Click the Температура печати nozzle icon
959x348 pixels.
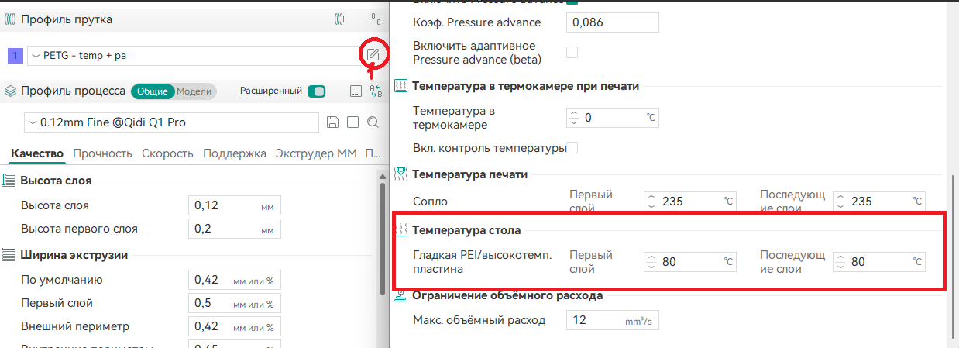[x=401, y=174]
